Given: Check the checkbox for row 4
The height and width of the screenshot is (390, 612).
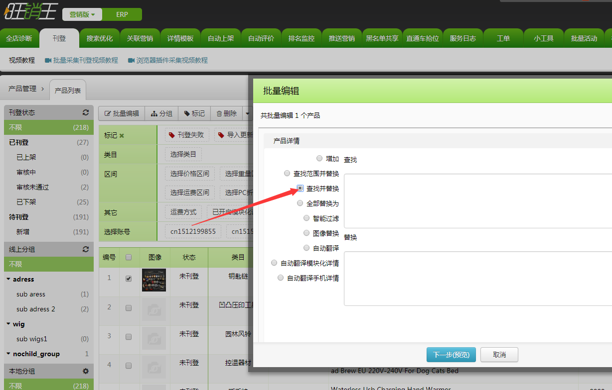Looking at the screenshot, I should [129, 365].
